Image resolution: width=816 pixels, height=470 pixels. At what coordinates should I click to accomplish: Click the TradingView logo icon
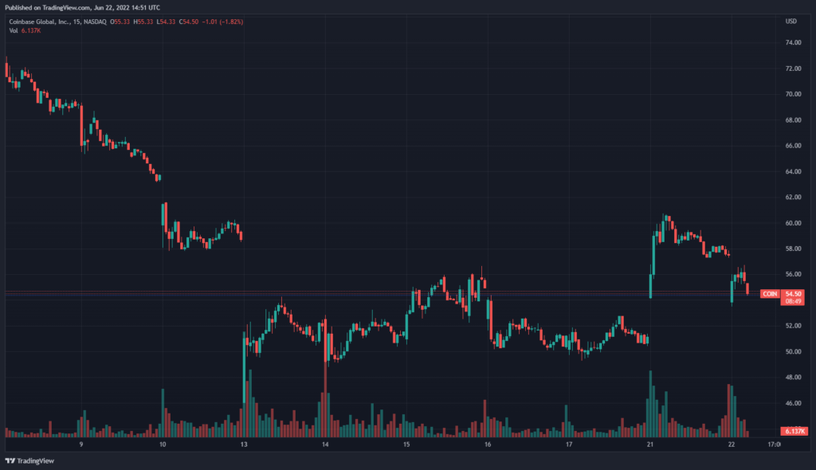tap(10, 460)
